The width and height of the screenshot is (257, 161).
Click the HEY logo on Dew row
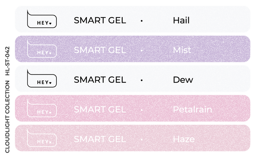click(42, 78)
